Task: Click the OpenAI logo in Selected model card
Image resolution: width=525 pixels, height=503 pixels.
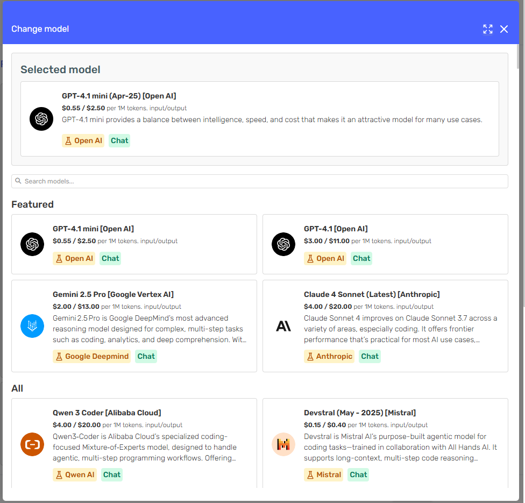Action: pyautogui.click(x=41, y=119)
